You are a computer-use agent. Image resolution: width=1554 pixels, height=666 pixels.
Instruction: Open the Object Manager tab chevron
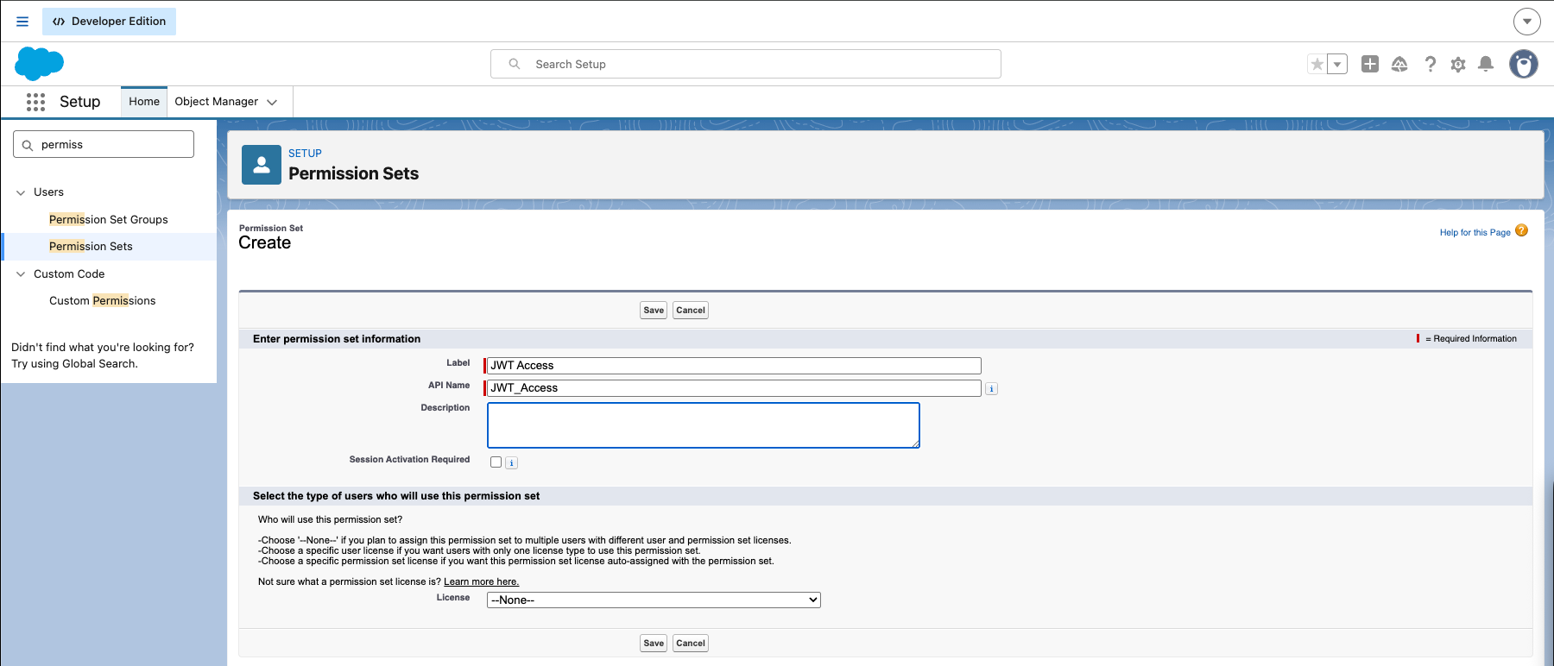tap(273, 102)
